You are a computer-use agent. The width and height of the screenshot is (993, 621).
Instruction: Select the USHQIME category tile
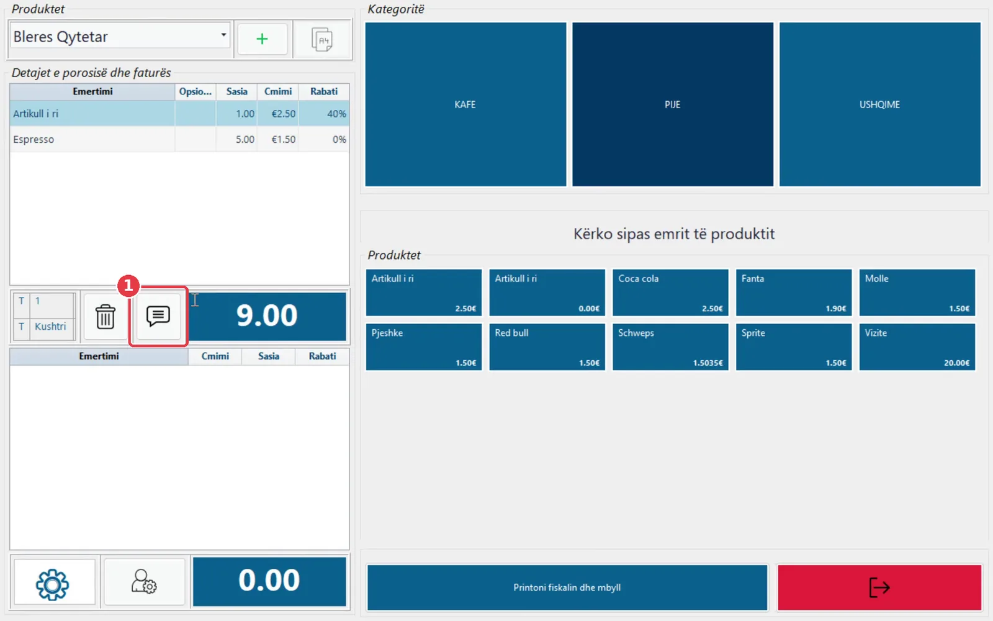[x=880, y=104]
